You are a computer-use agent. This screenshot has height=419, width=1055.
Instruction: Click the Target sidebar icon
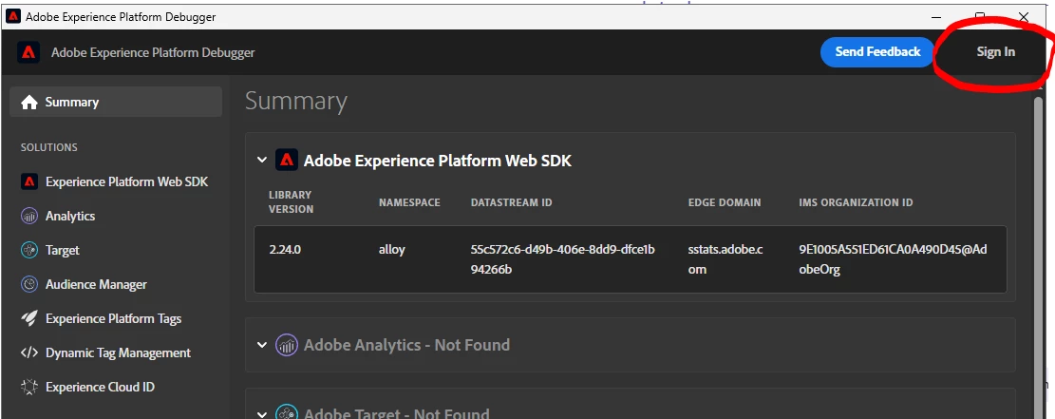click(29, 250)
